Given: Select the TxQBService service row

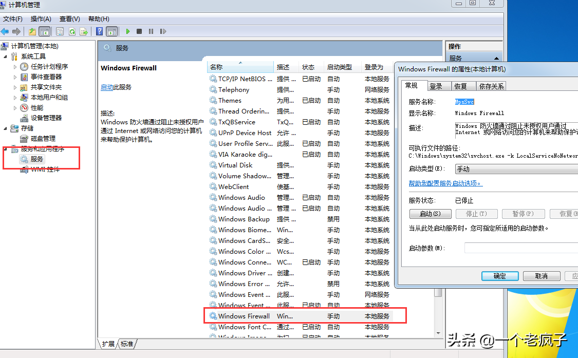Looking at the screenshot, I should tap(301, 122).
